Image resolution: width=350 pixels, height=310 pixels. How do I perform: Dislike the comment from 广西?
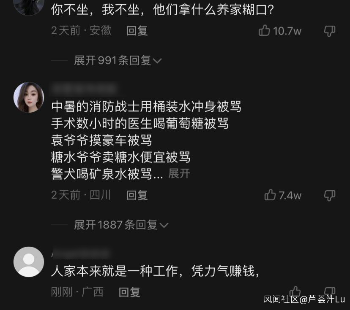coord(330,291)
